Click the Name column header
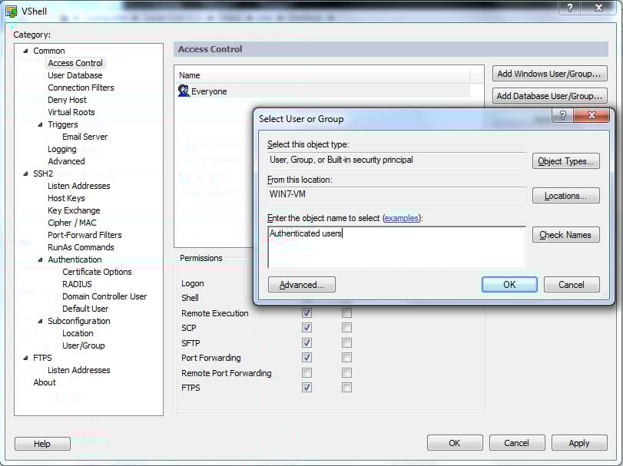This screenshot has width=623, height=466. (323, 75)
